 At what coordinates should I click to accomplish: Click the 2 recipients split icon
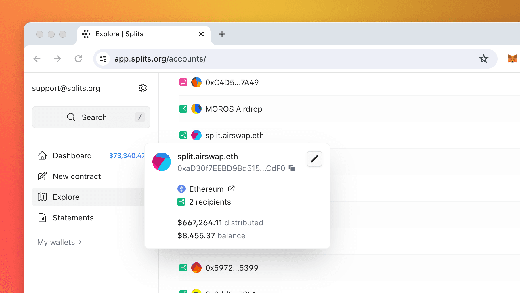181,202
